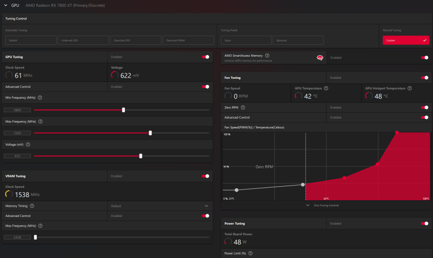
Task: Open Power Limit help icon
Action: 251,253
